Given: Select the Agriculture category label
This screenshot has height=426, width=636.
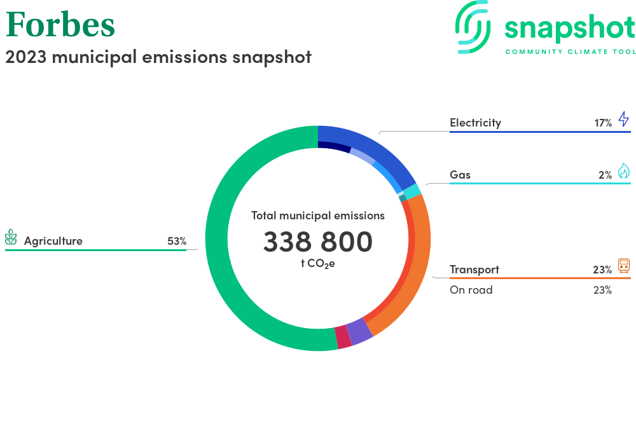Looking at the screenshot, I should pos(53,241).
